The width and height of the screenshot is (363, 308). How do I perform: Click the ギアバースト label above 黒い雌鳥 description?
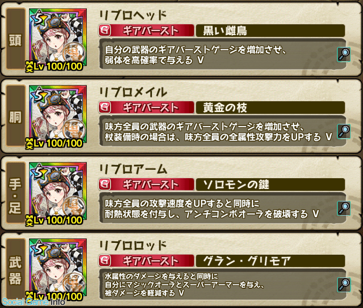tap(150, 31)
